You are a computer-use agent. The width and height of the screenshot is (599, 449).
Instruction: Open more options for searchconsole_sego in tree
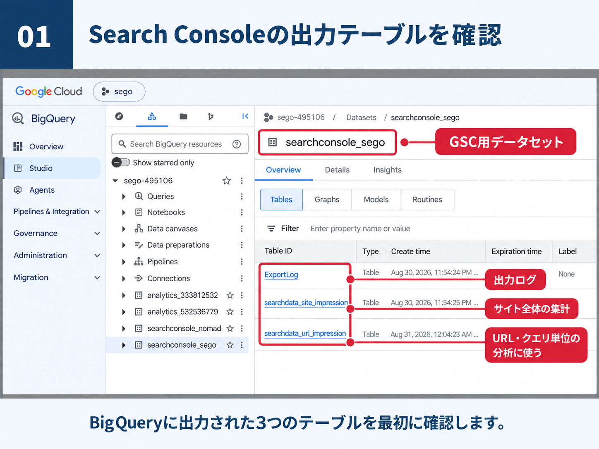point(242,345)
